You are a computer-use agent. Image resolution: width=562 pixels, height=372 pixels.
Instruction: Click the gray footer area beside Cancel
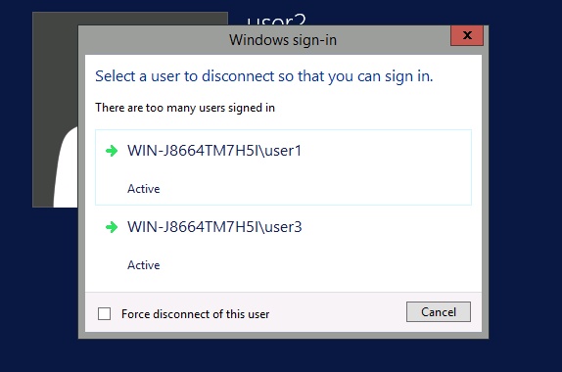(337, 312)
